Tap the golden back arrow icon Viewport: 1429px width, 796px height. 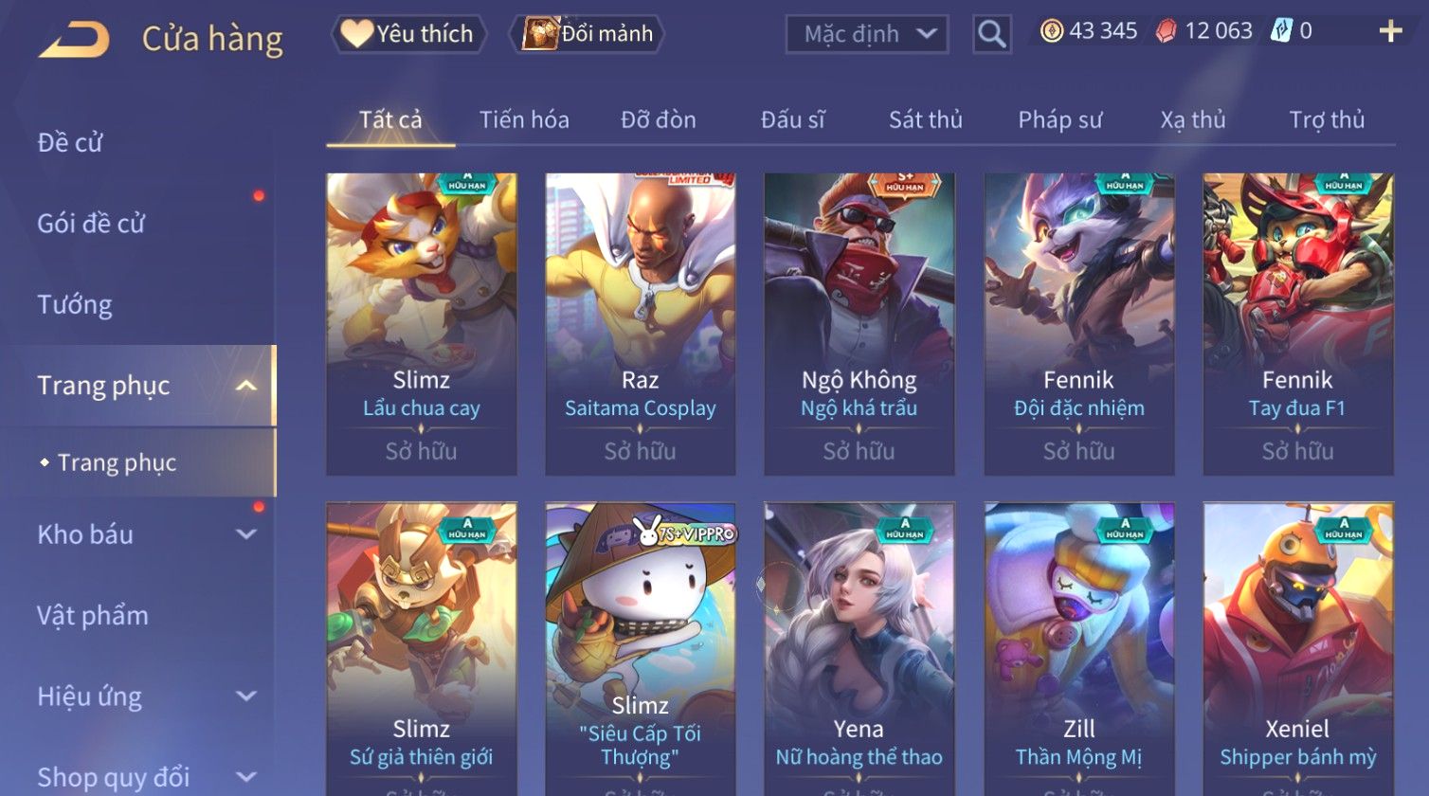coord(74,40)
